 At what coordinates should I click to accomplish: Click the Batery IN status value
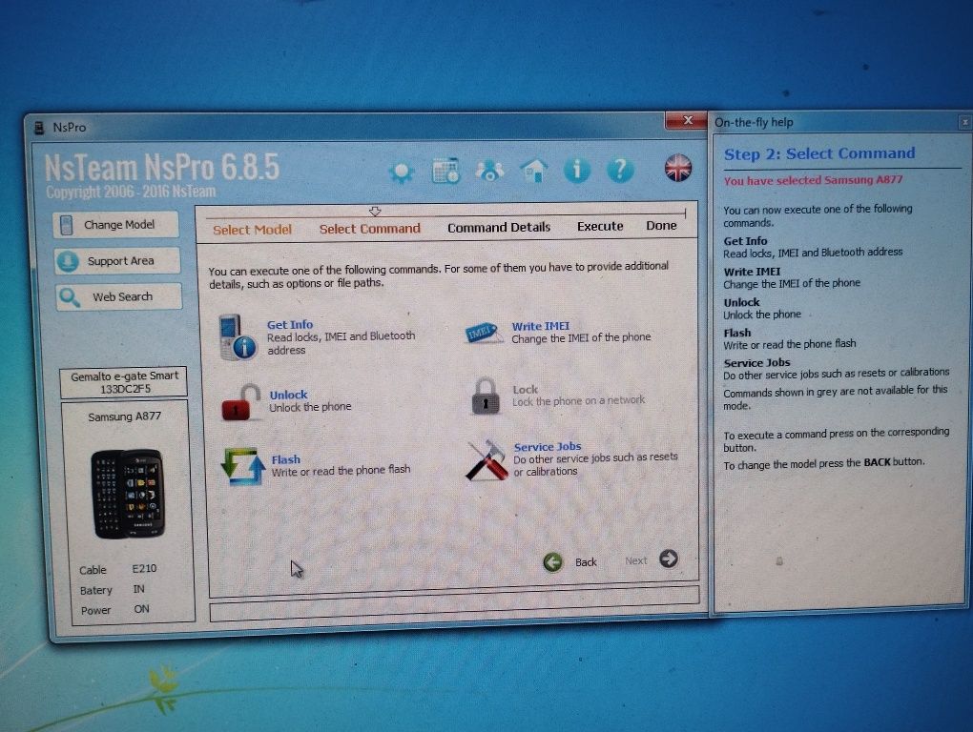tap(138, 589)
